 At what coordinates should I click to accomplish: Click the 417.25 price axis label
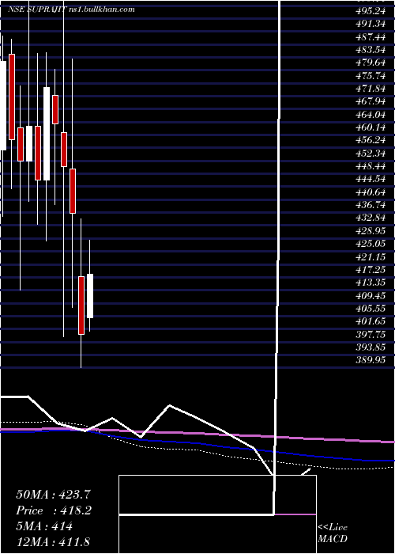pos(371,270)
